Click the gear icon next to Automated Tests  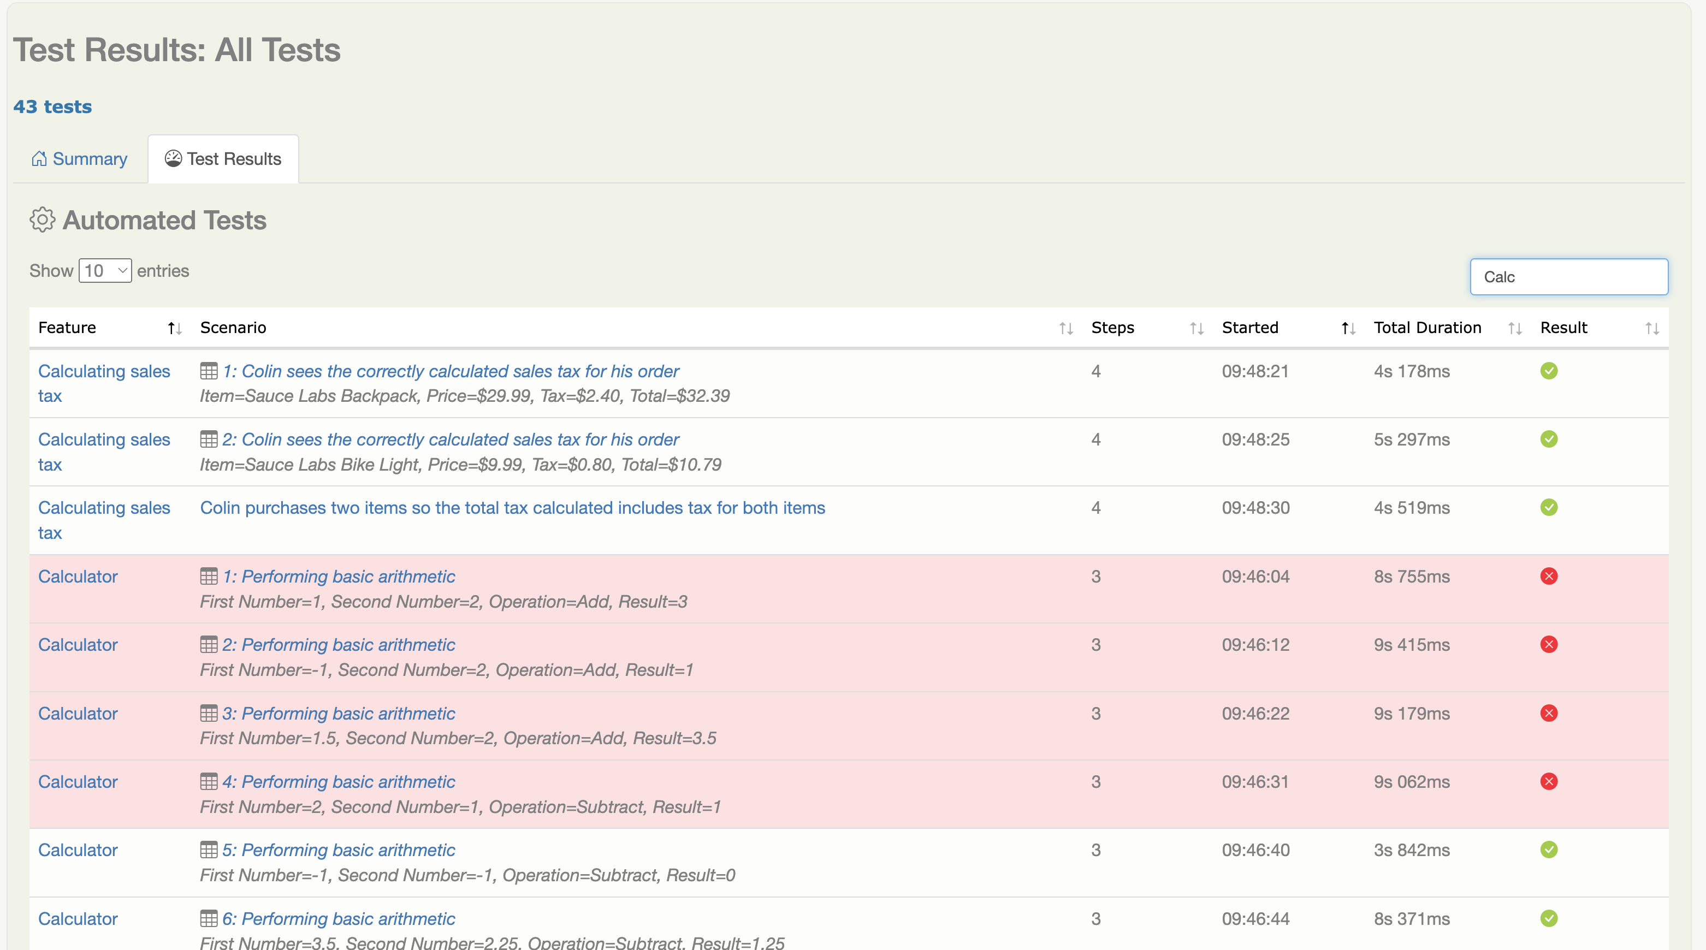click(43, 220)
